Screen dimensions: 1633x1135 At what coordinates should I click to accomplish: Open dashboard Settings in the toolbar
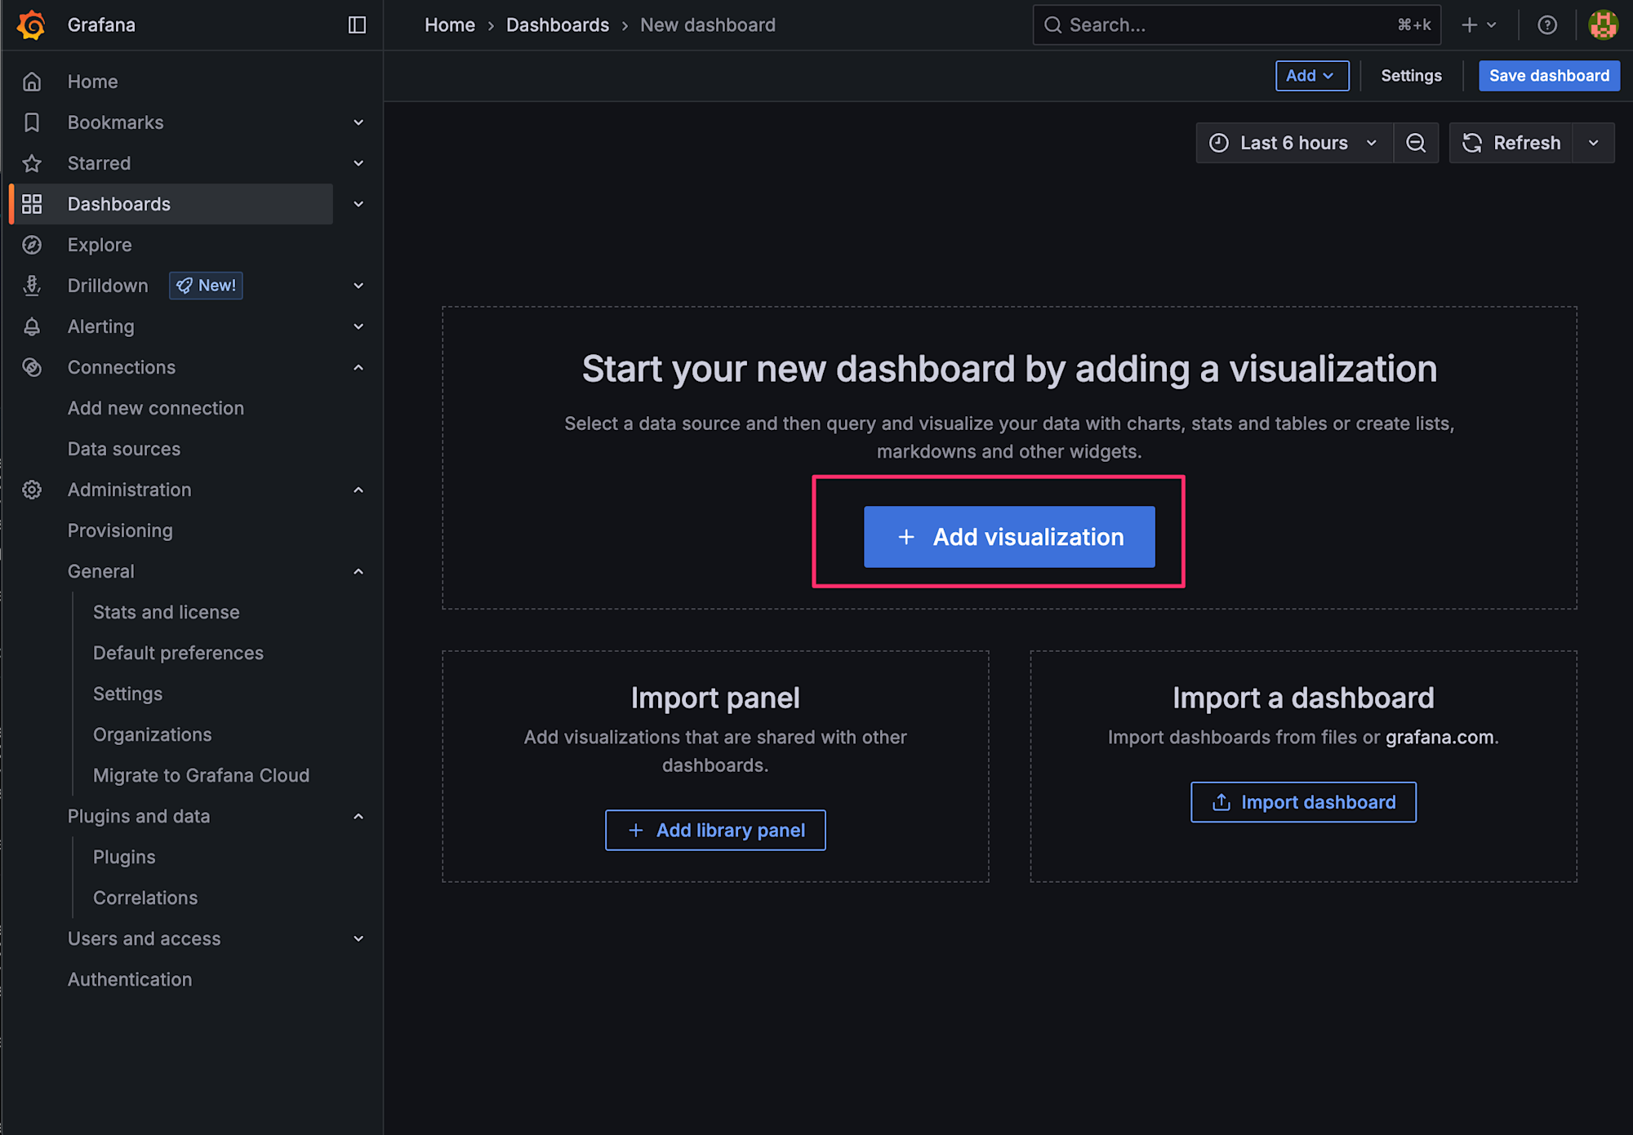pyautogui.click(x=1411, y=76)
